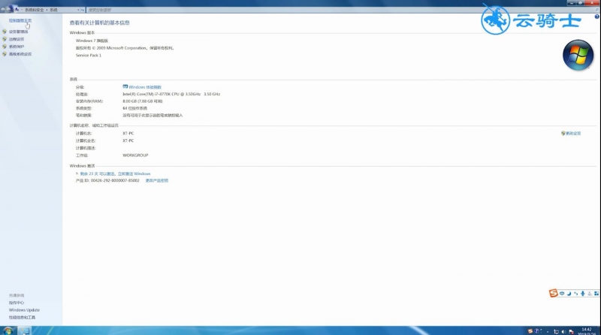Click shield icon beside 高级系统设置
Screen dimensions: 601x335
(5, 54)
